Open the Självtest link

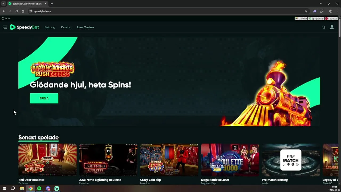point(301,19)
